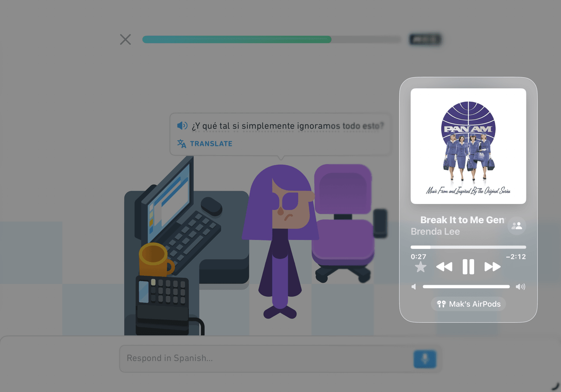Open the Pan Am album artwork
This screenshot has height=392, width=561.
pos(468,146)
